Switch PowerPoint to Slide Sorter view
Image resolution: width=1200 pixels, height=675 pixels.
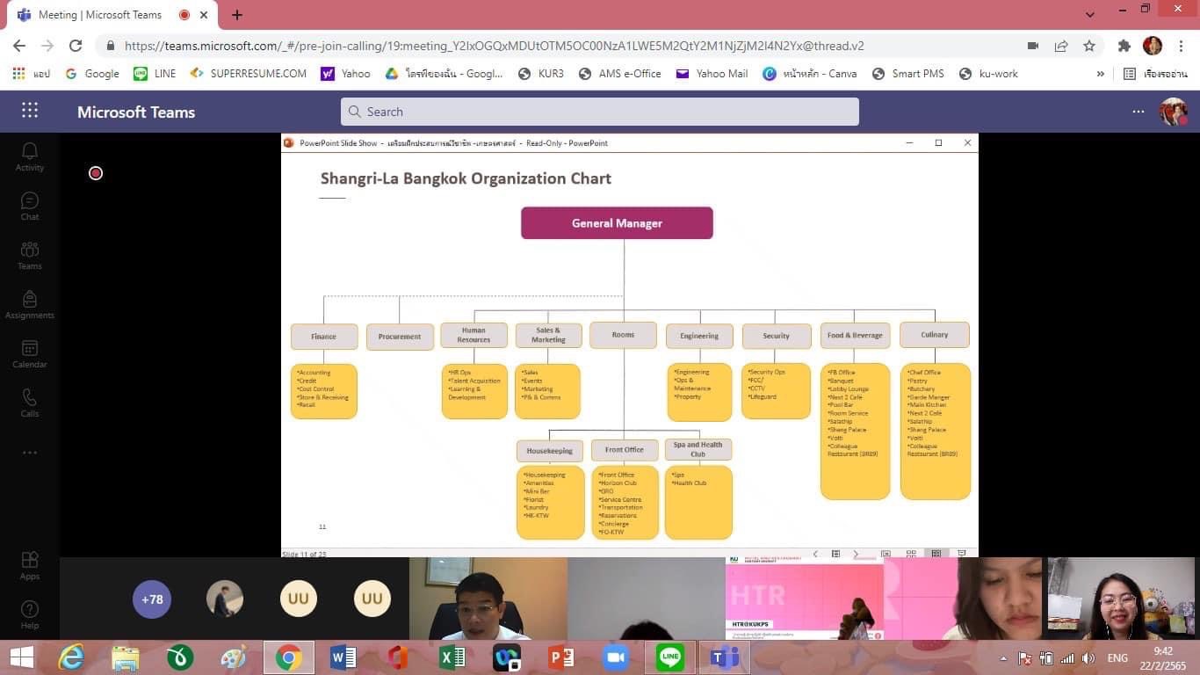[911, 554]
